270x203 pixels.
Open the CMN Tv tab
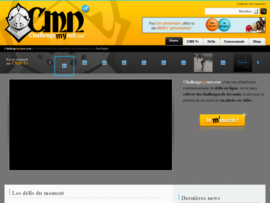point(193,41)
